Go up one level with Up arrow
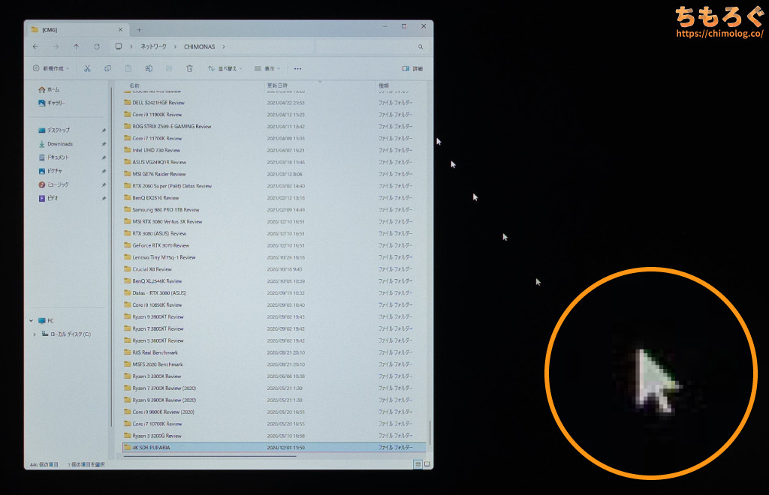The height and width of the screenshot is (495, 769). [77, 46]
